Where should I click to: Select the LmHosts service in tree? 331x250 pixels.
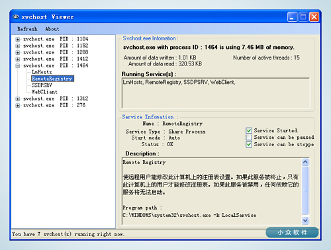coord(42,72)
